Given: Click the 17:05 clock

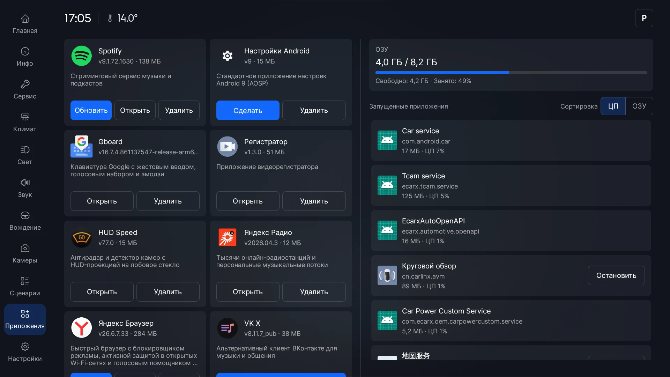Looking at the screenshot, I should pyautogui.click(x=77, y=18).
